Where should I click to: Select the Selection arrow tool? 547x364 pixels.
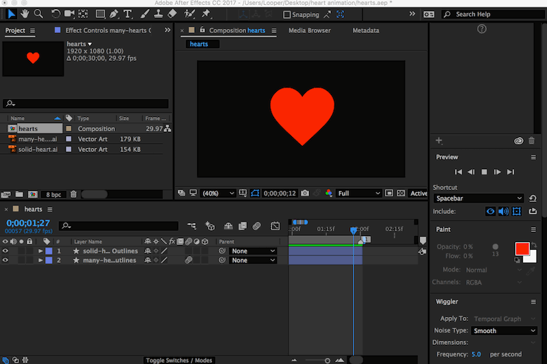coord(11,14)
